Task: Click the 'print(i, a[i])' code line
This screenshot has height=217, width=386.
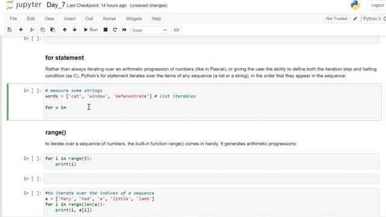Action: point(74,210)
